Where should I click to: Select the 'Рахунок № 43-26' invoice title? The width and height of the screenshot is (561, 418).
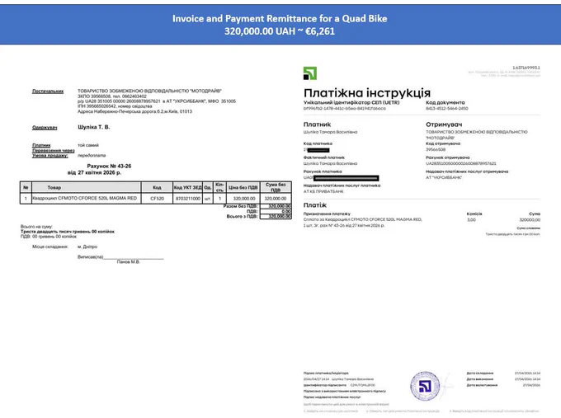coord(109,166)
